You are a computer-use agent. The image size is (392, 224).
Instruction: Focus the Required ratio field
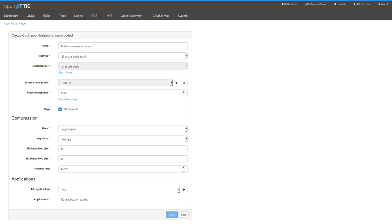tap(123, 169)
